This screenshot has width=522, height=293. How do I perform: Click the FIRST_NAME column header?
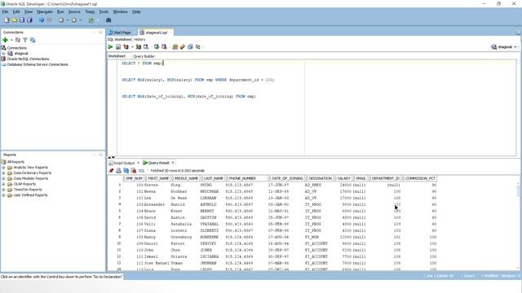point(158,178)
